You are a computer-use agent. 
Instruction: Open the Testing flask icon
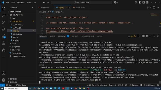[x=4, y=43]
